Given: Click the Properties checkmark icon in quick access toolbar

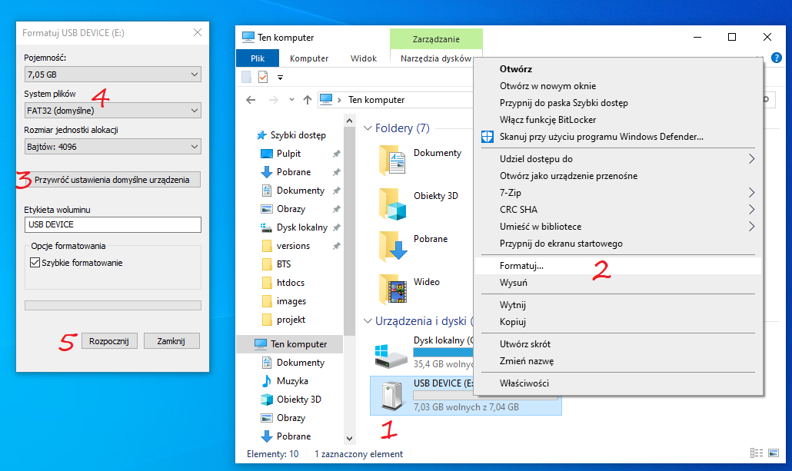Looking at the screenshot, I should point(263,77).
